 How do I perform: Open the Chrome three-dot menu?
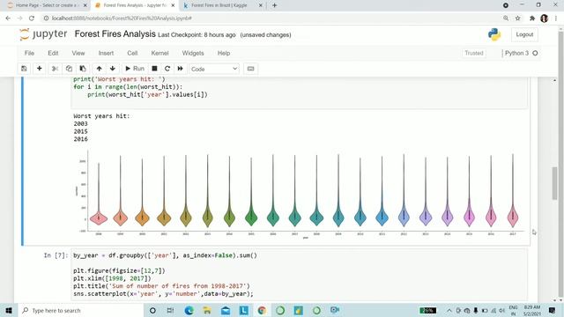pyautogui.click(x=556, y=18)
